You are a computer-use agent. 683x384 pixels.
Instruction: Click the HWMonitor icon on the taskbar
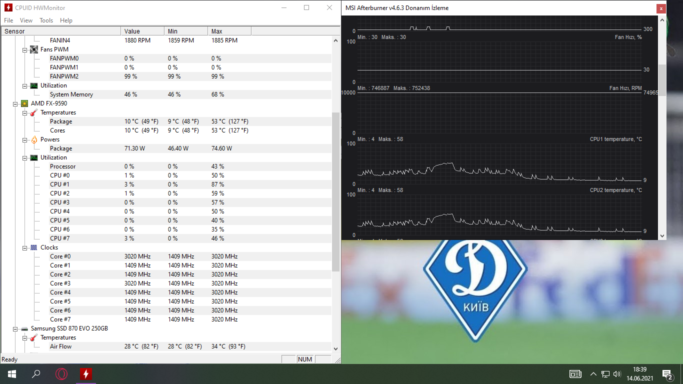point(86,374)
